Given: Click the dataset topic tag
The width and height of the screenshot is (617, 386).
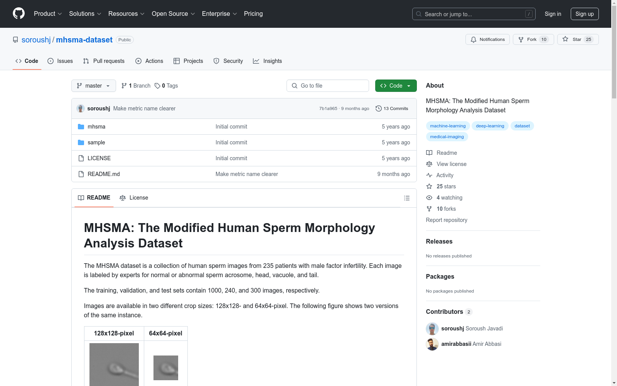Looking at the screenshot, I should 522,126.
